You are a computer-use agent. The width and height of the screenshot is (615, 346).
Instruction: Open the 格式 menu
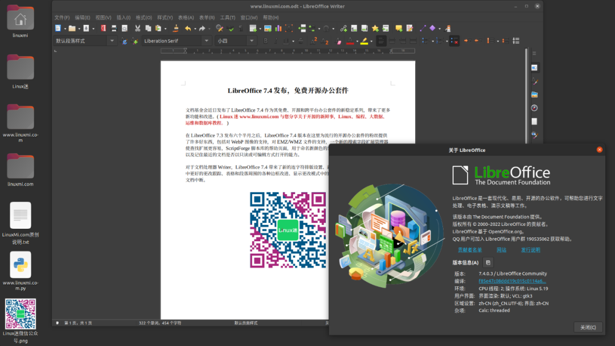[x=145, y=17]
